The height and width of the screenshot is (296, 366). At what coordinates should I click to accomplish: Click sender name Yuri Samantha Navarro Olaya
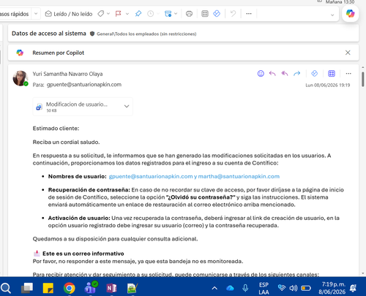point(67,74)
